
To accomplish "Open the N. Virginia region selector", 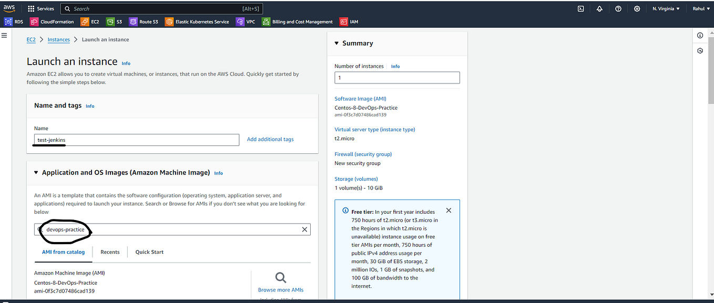I will pyautogui.click(x=666, y=8).
